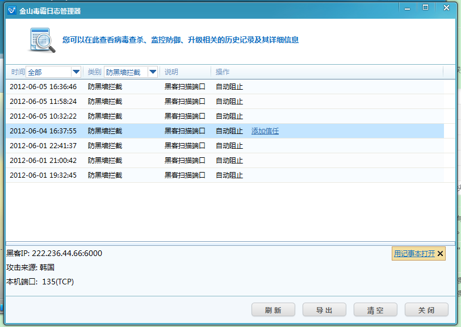Close the log manager window

tap(446, 8)
